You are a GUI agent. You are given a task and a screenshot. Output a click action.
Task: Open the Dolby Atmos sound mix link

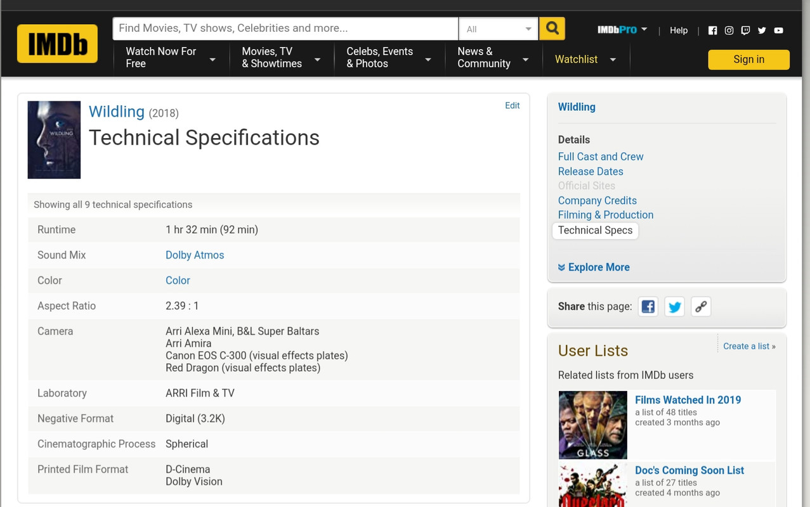click(195, 255)
